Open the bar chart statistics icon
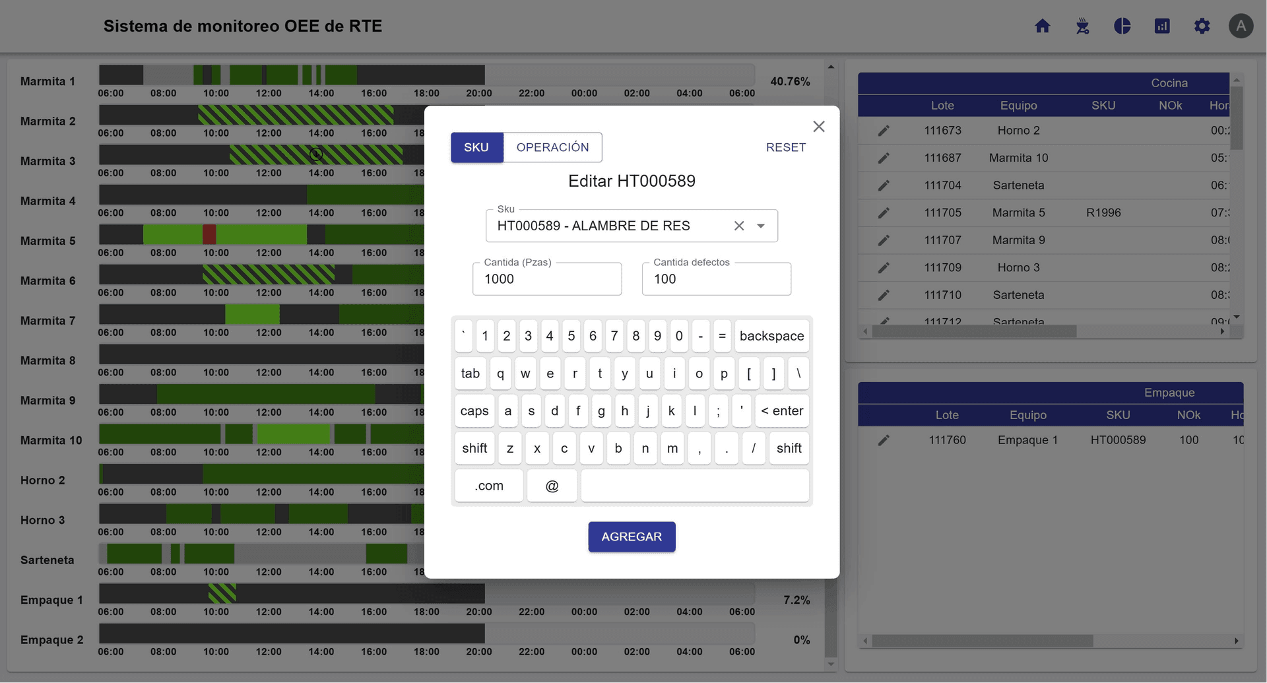This screenshot has width=1267, height=683. [x=1162, y=26]
